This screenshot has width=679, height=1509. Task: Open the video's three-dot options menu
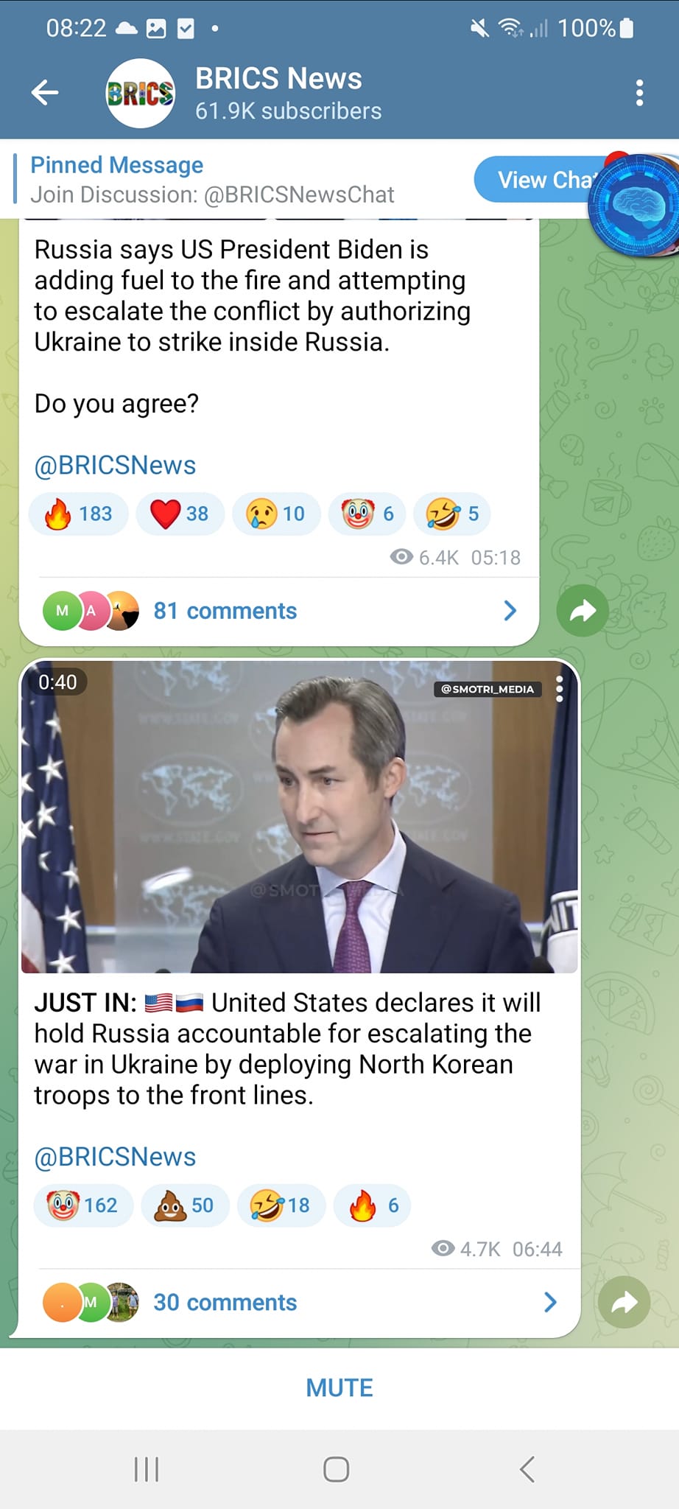[x=560, y=689]
